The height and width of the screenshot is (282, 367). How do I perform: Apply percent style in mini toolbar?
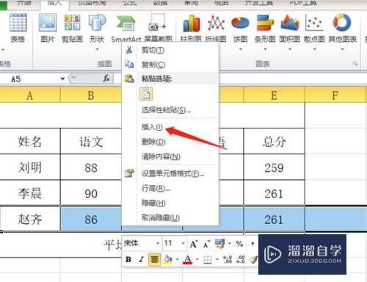coord(239,244)
